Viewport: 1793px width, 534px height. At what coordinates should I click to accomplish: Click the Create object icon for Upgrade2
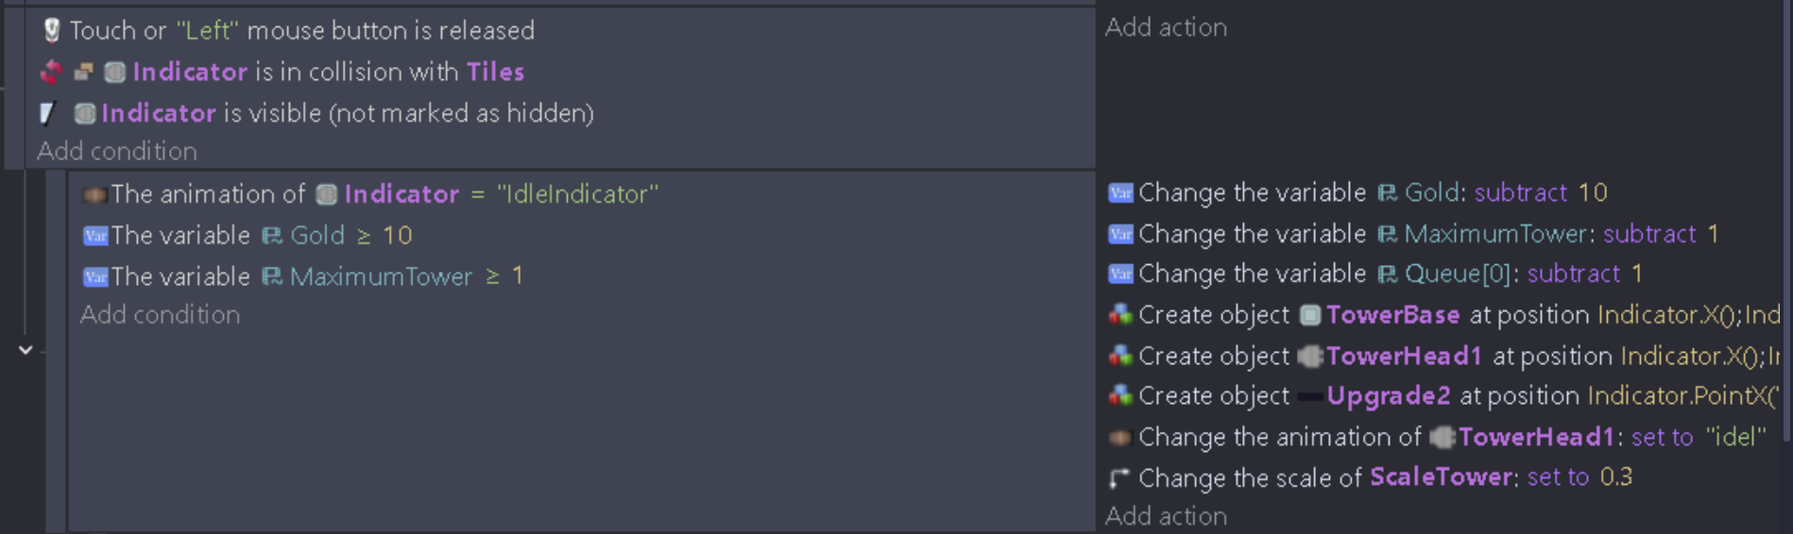(x=1120, y=396)
